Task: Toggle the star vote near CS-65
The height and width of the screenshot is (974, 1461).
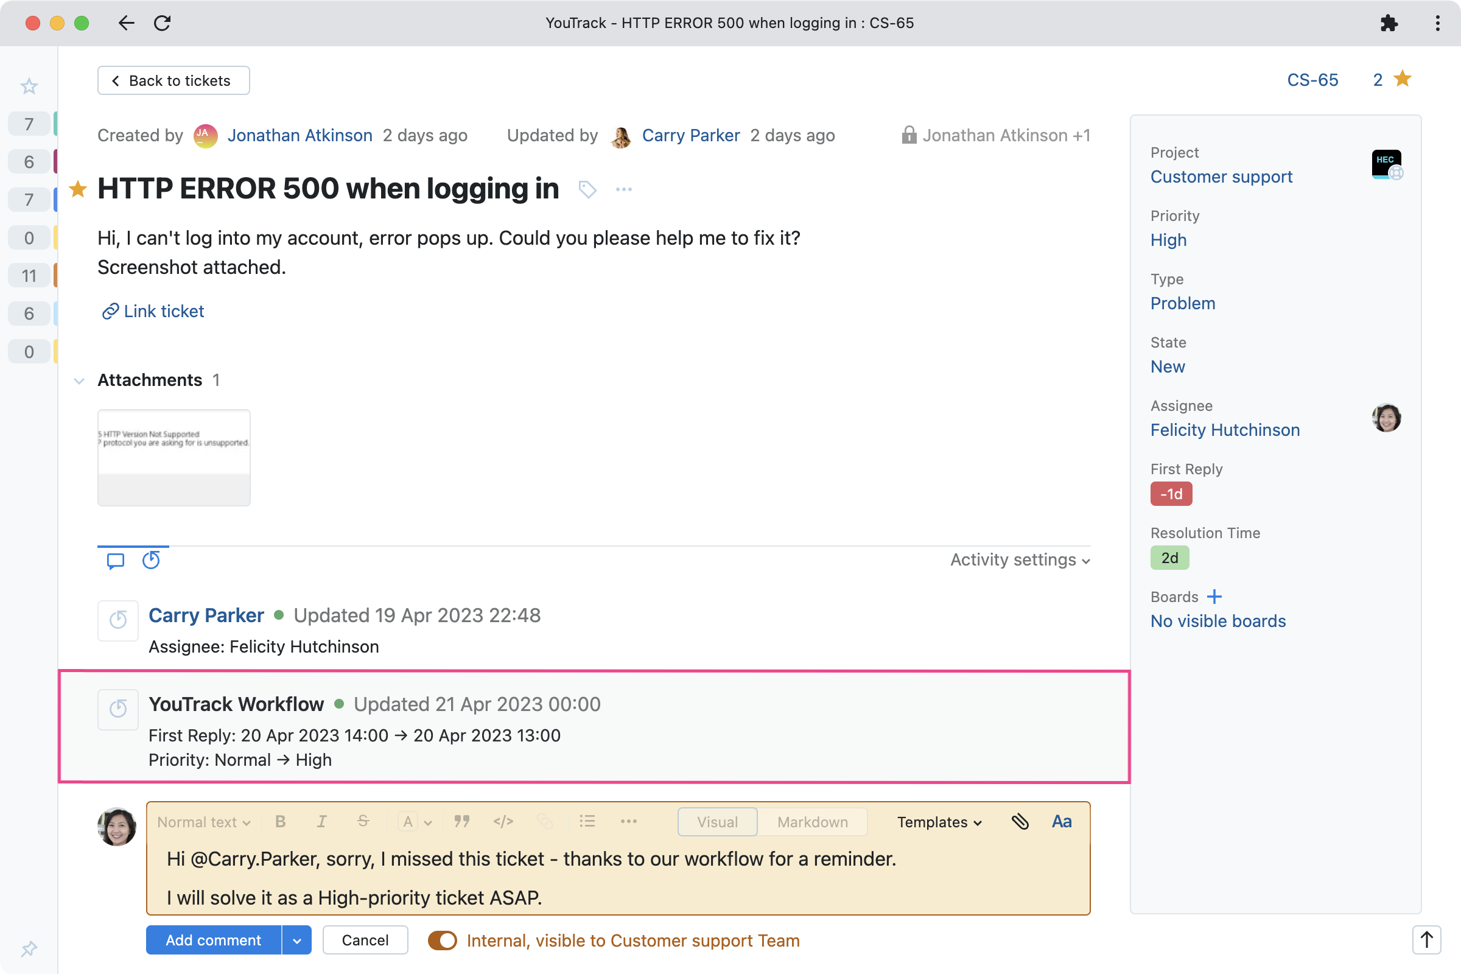Action: 1402,80
